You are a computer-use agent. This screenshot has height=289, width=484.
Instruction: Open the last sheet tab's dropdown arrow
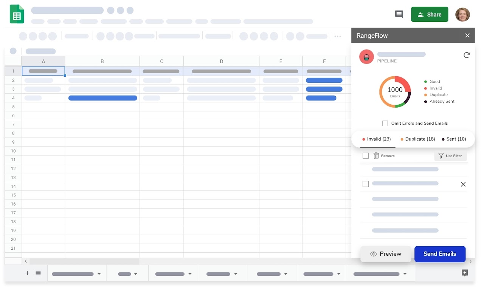tap(405, 274)
